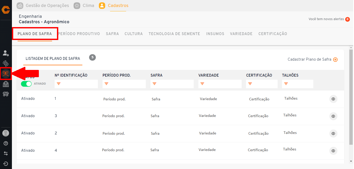Click the identification number 4 cell
This screenshot has height=169, width=354.
pos(56,150)
